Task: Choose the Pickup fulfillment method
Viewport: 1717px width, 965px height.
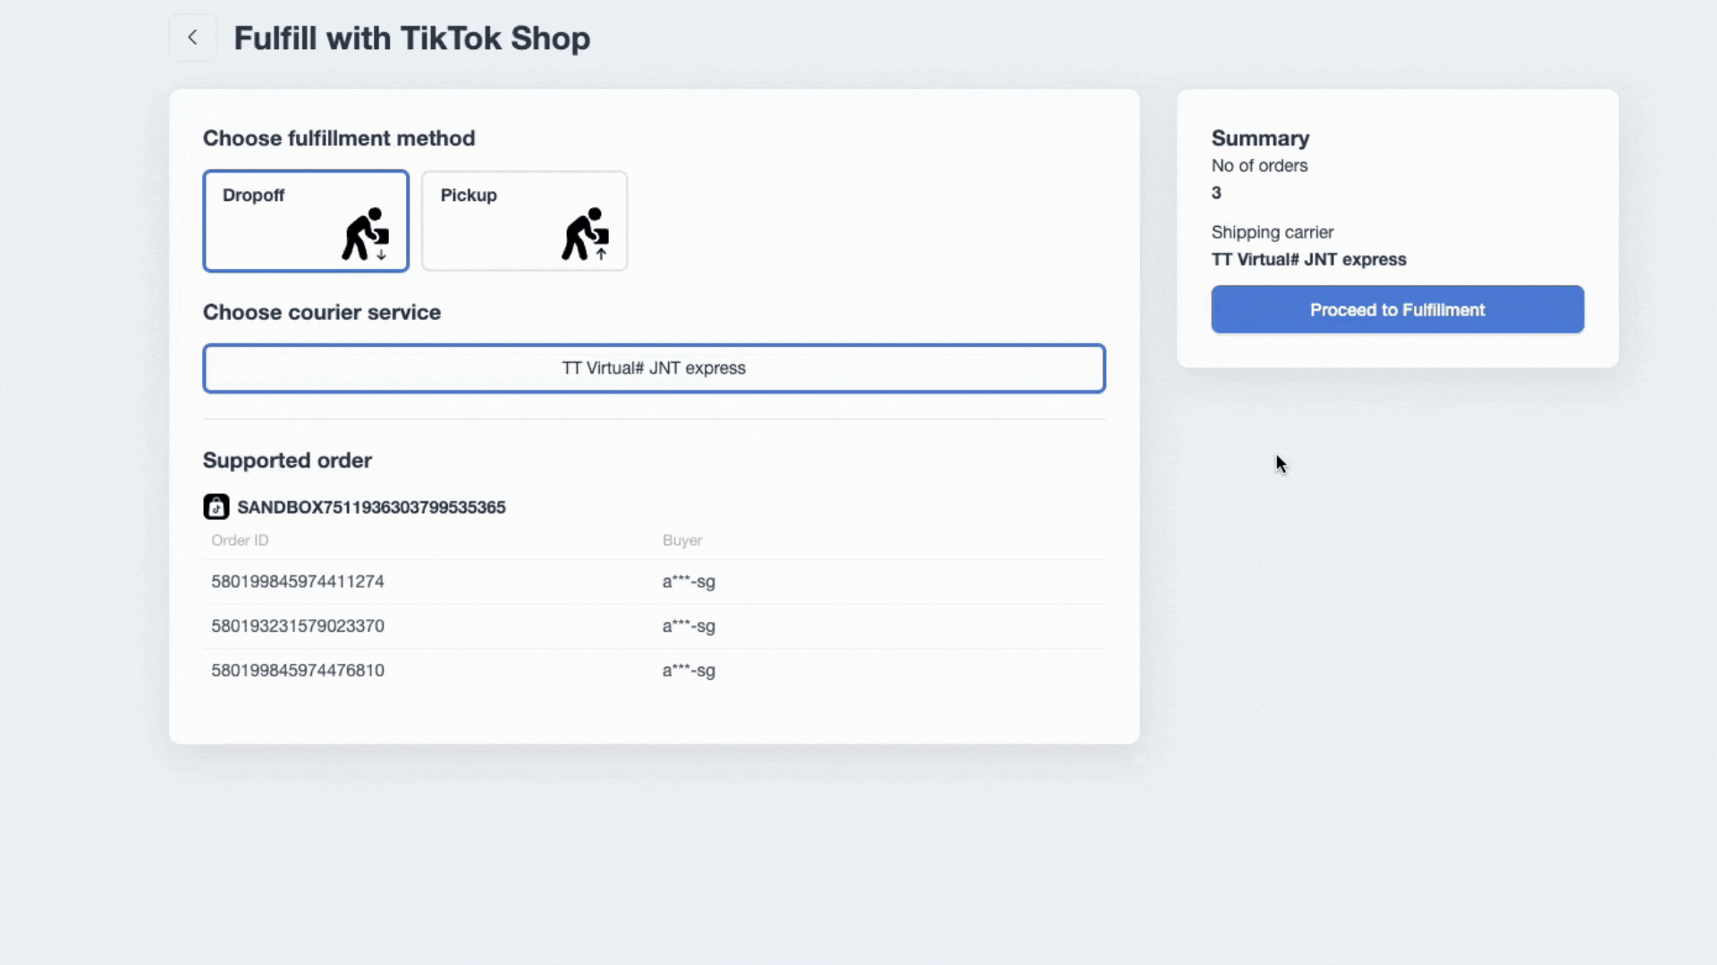Action: click(x=524, y=221)
